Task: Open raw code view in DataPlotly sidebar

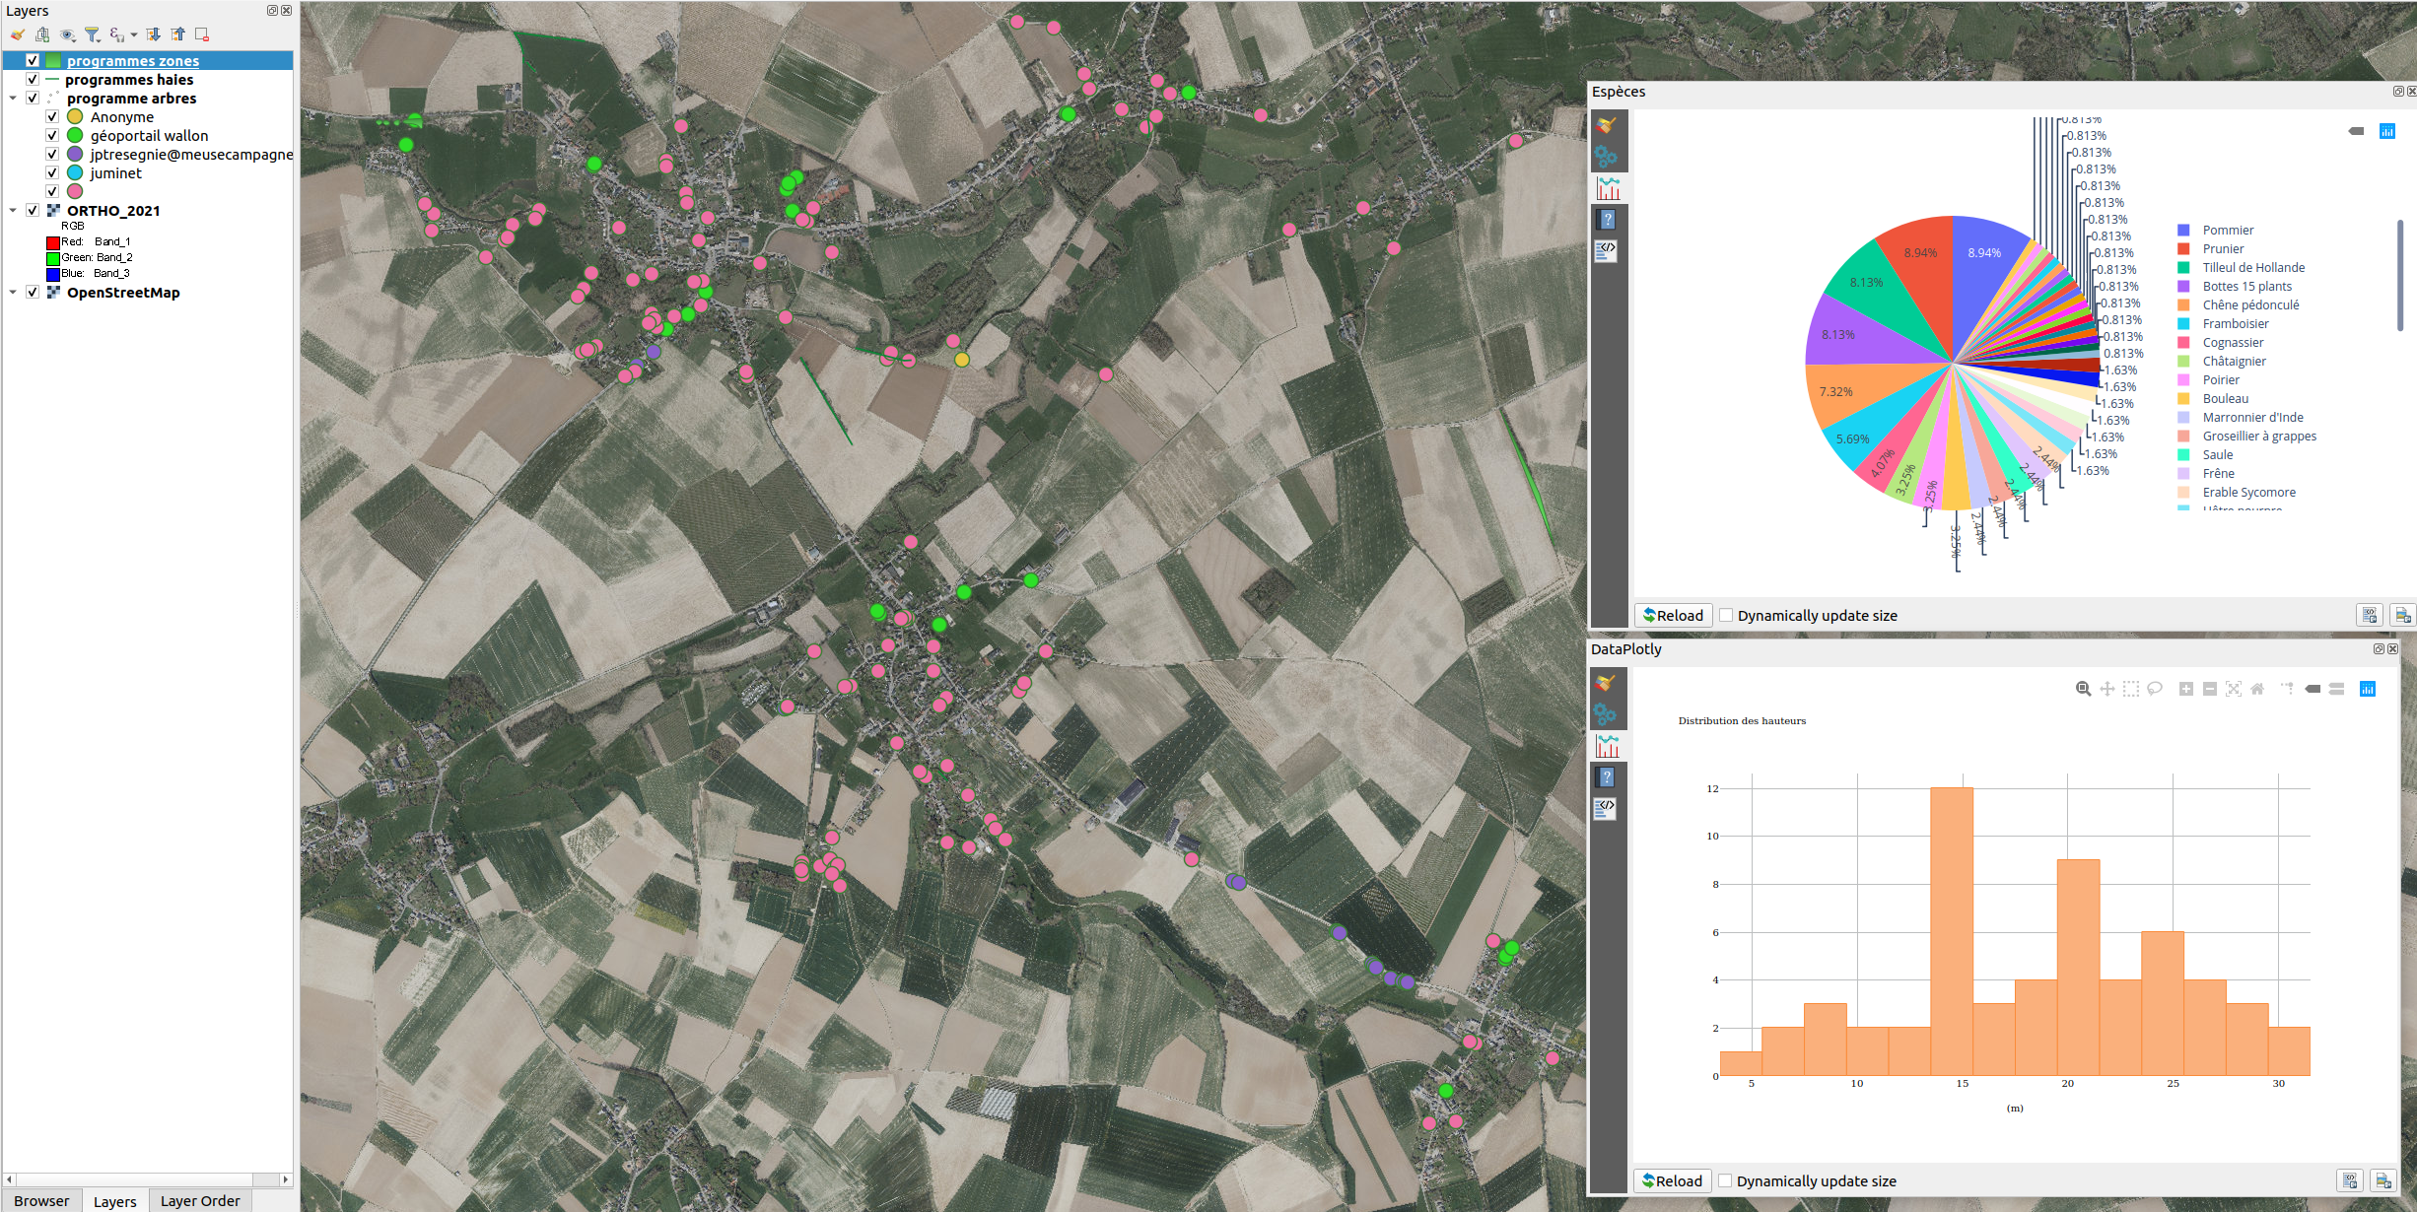Action: point(1607,809)
